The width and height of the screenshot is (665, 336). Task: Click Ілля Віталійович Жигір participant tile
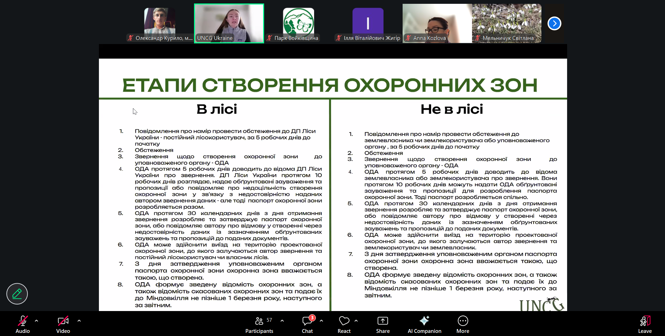point(368,23)
